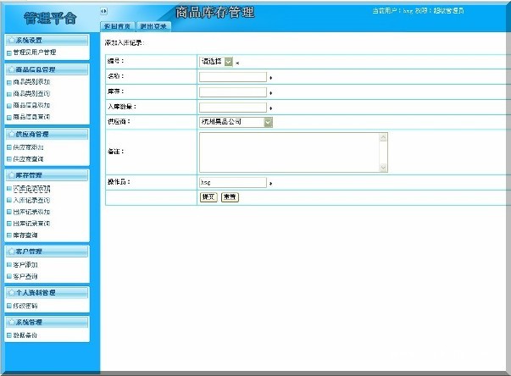Click the icon next to 修改密码
Screen dimensions: 511x376
[9, 306]
